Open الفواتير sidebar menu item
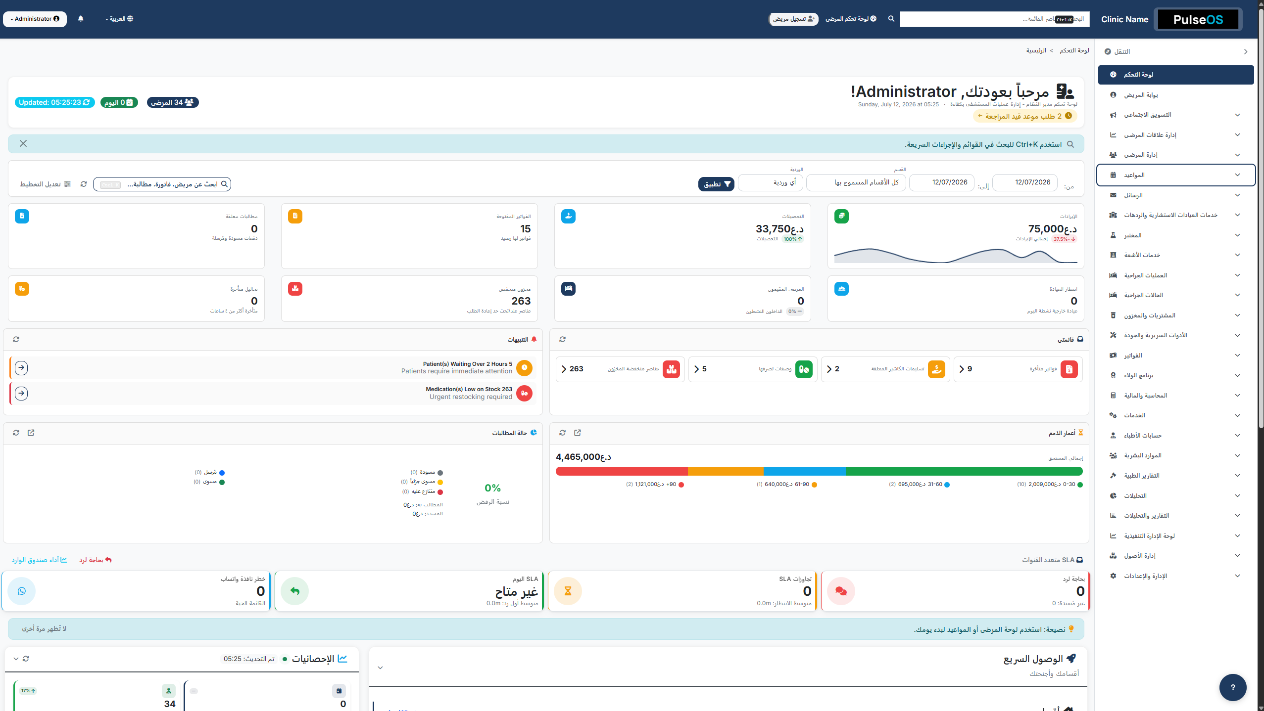Screen dimensions: 1264x711 point(1175,355)
